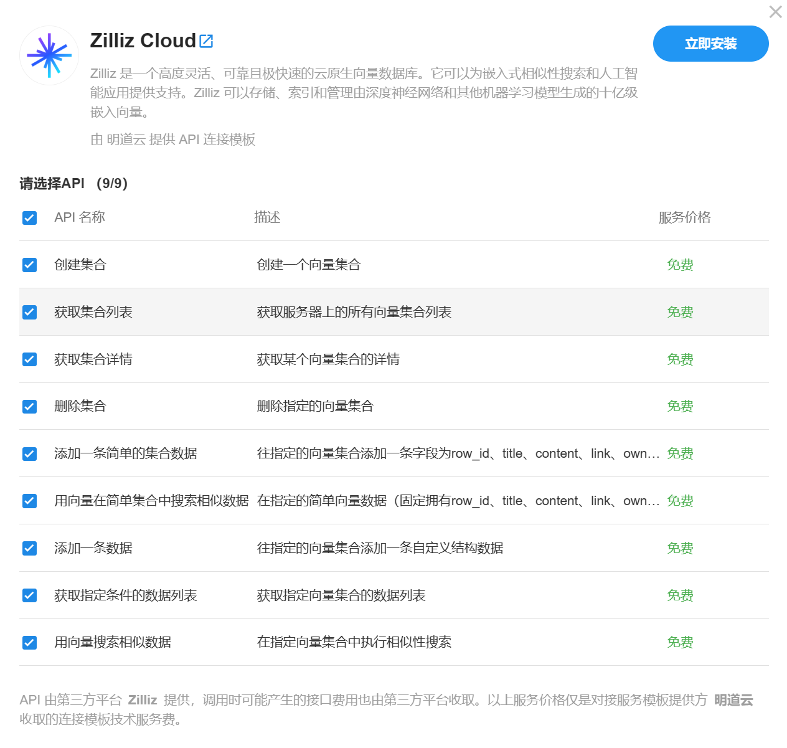787x748 pixels.
Task: Click the 获取集合列表 row name
Action: pyautogui.click(x=93, y=312)
